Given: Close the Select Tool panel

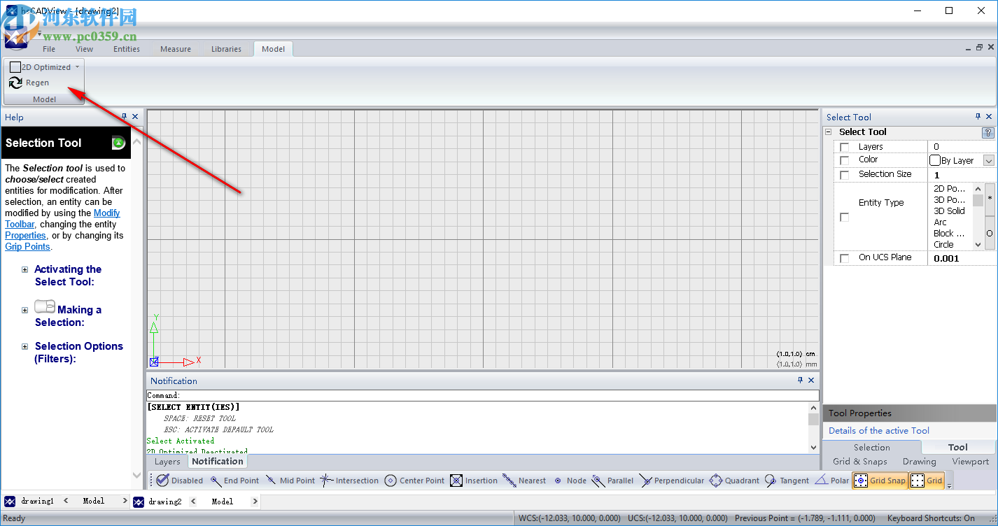Looking at the screenshot, I should click(989, 117).
